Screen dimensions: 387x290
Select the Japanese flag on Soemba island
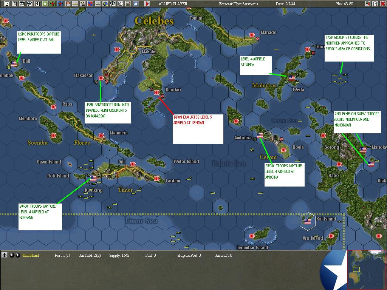pyautogui.click(x=54, y=136)
